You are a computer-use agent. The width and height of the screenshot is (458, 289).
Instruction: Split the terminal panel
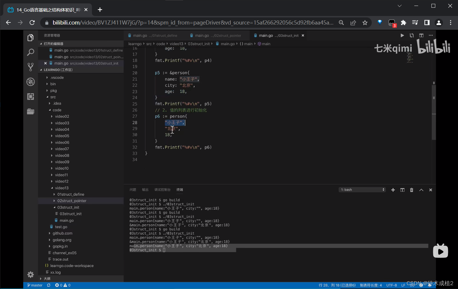(402, 190)
